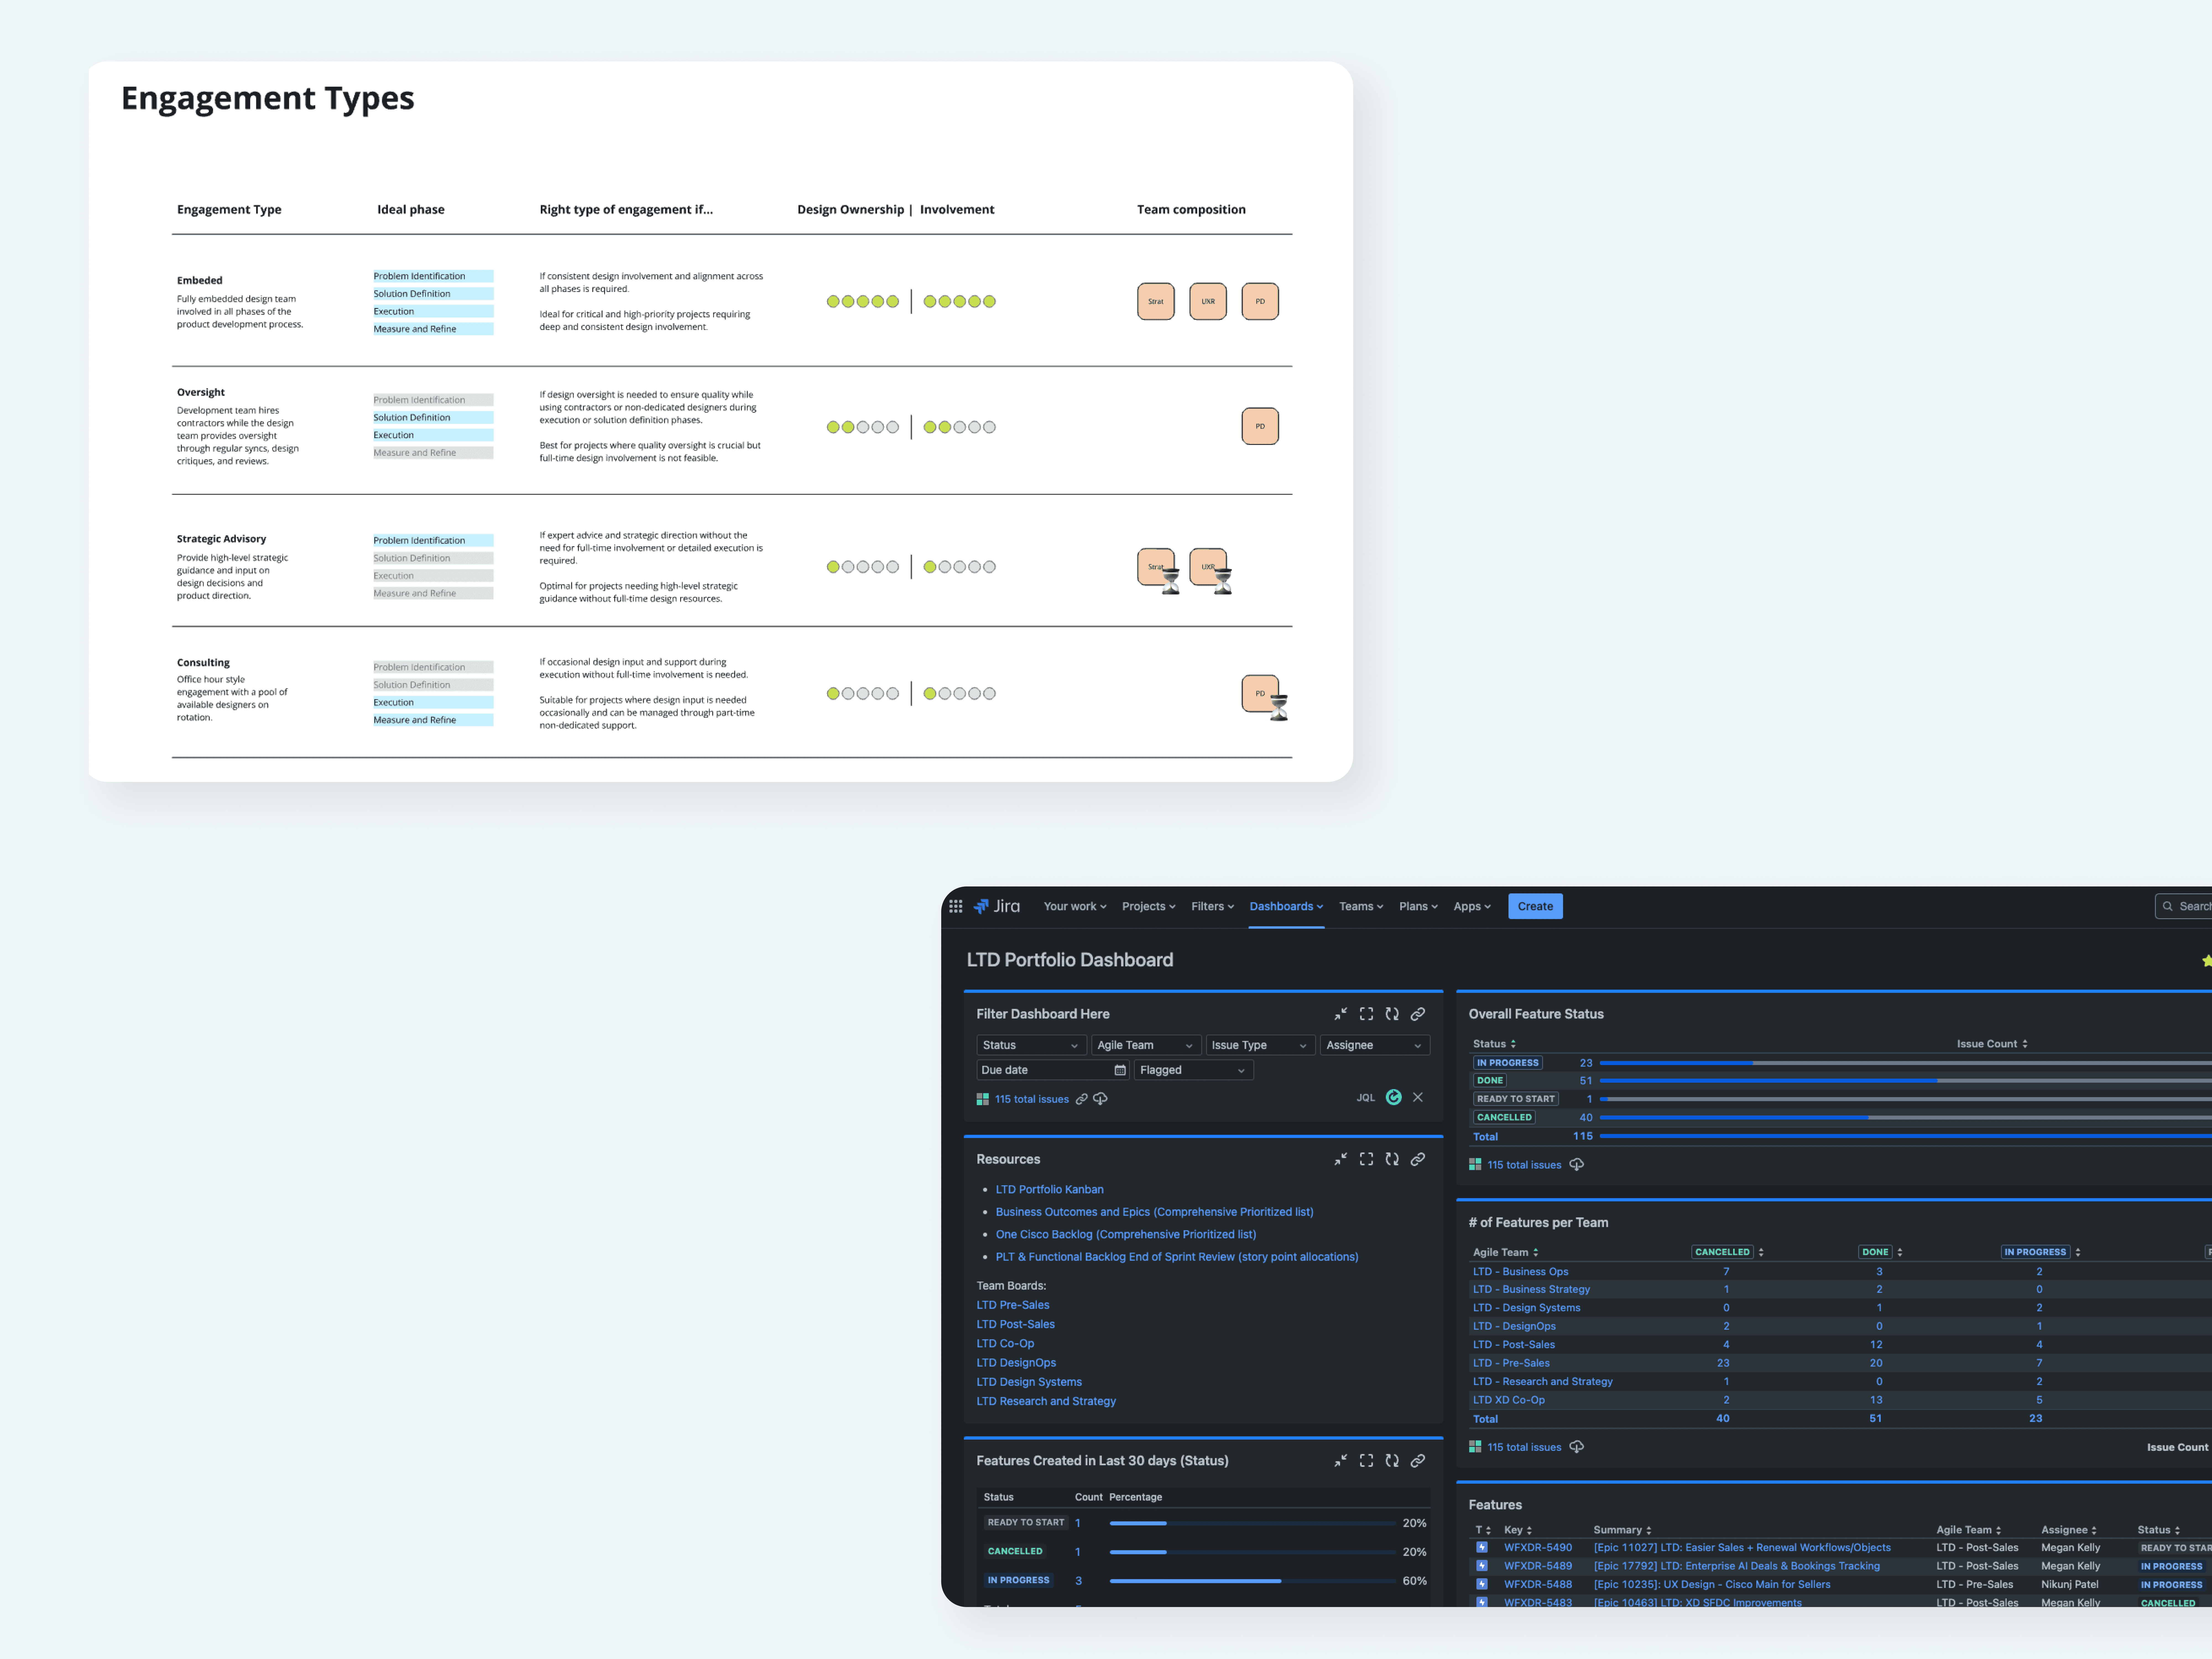Open issue WFXDR-5490 key link
The image size is (2212, 1659).
1538,1548
